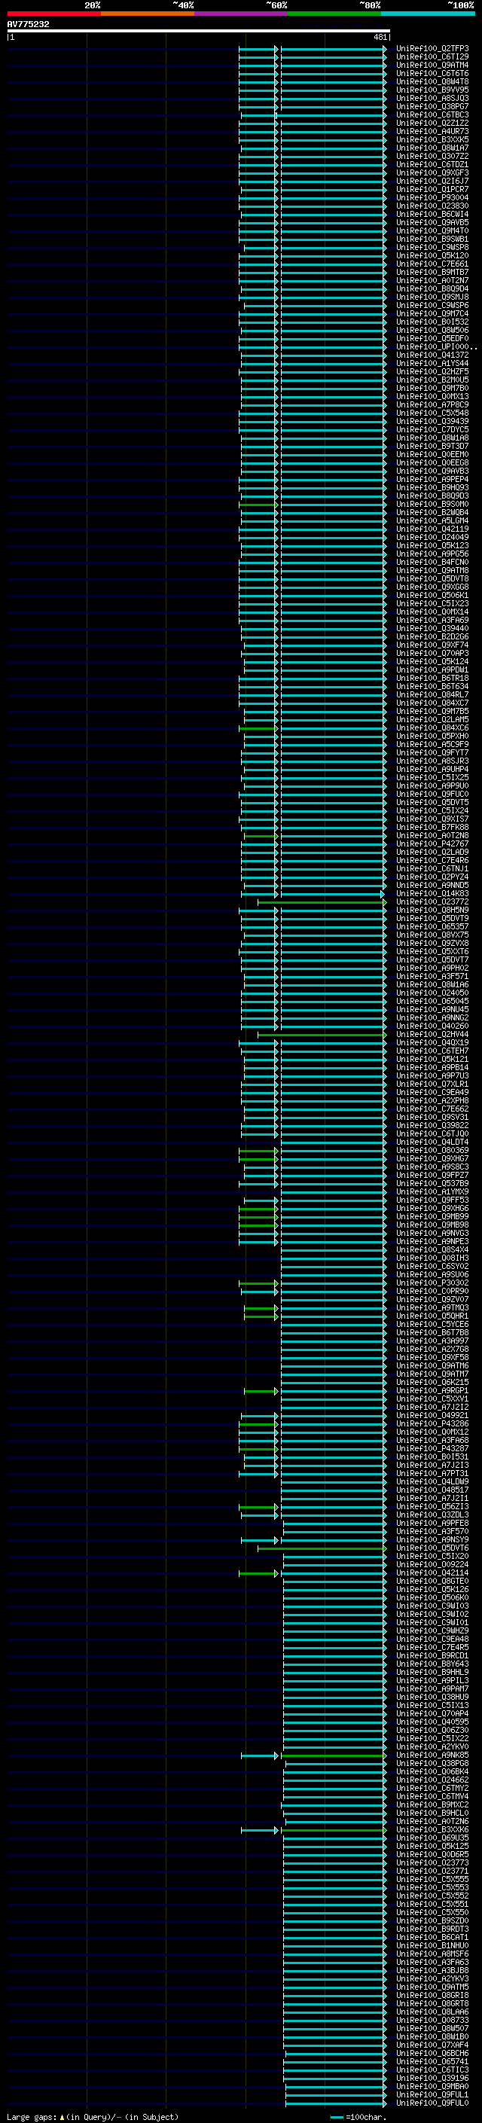The image size is (482, 2123).
Task: Click the green alignment bar for UniRef100_O23772
Action: click(x=322, y=902)
